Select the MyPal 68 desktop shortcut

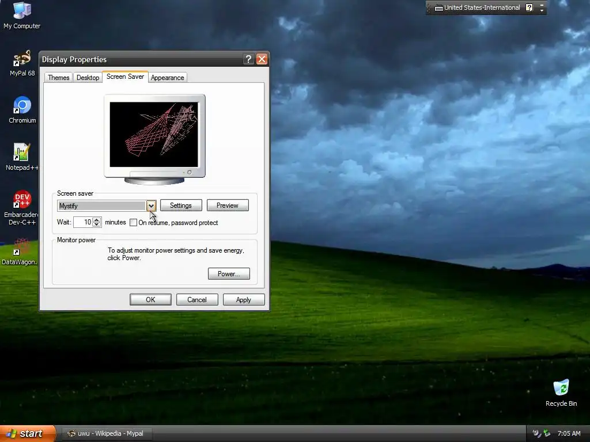pyautogui.click(x=22, y=63)
